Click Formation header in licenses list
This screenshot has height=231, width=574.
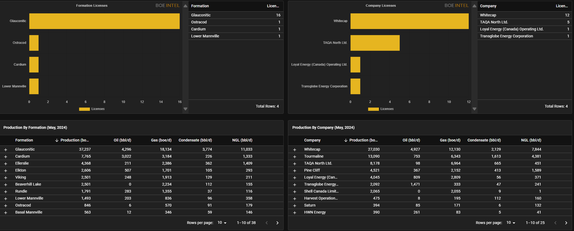pos(200,6)
